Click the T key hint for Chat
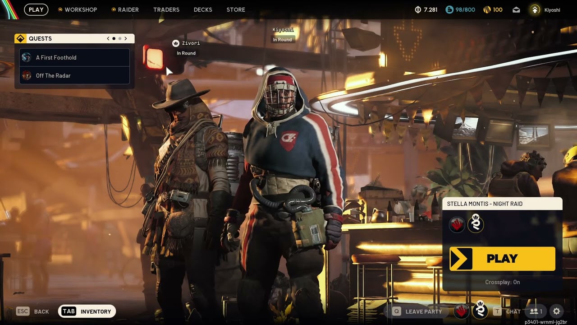The height and width of the screenshot is (325, 577). pos(497,311)
